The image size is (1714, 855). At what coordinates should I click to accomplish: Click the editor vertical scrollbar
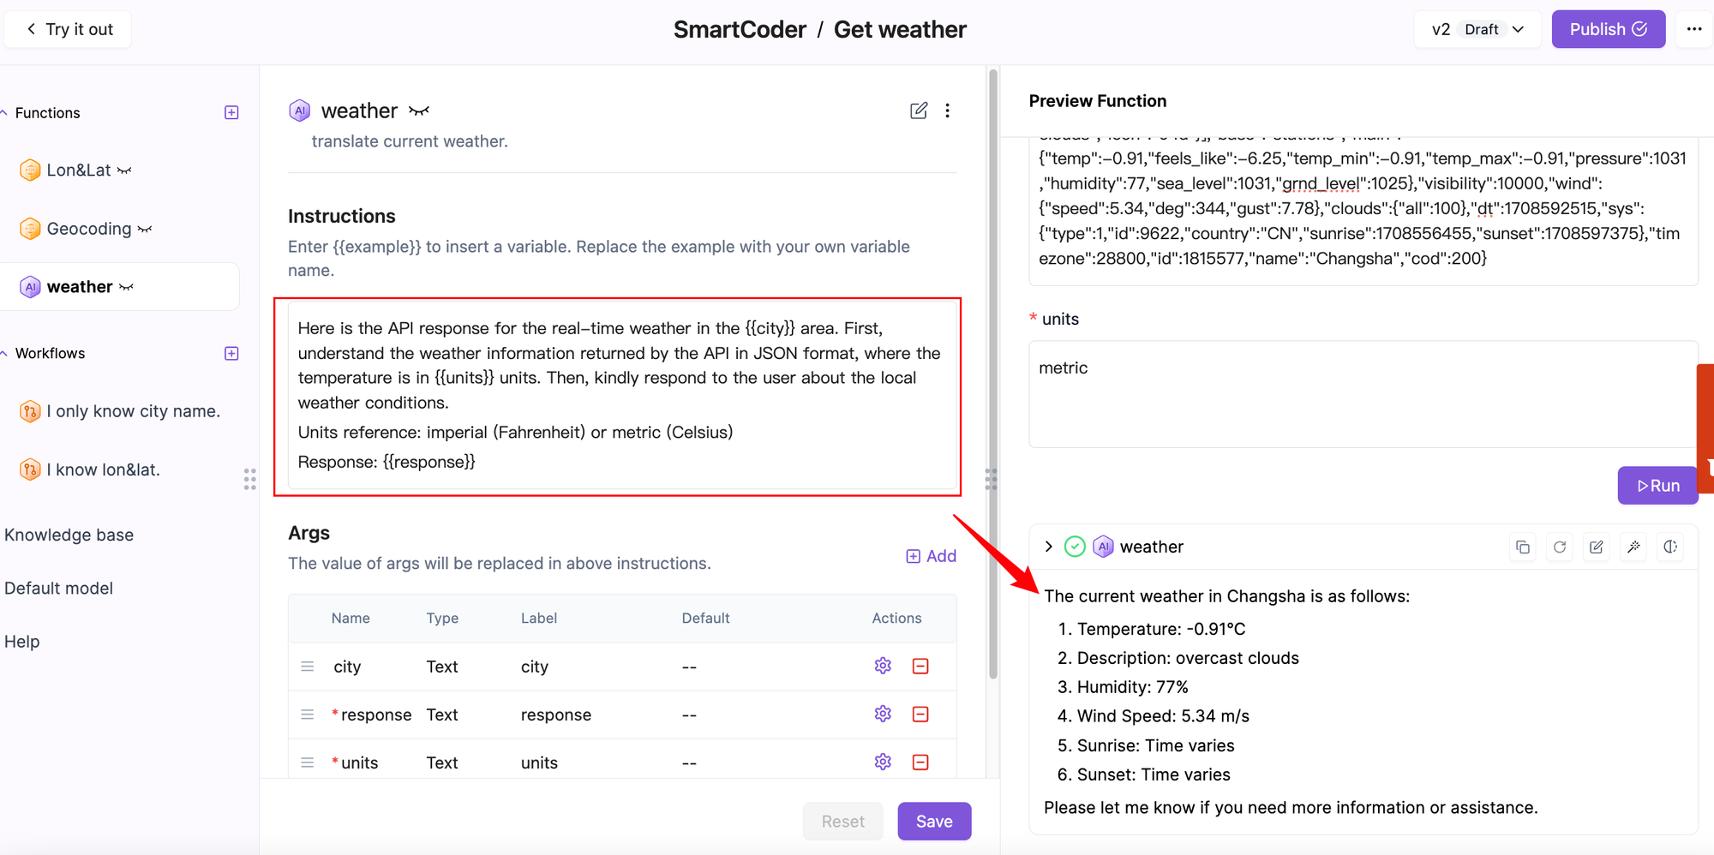point(993,374)
